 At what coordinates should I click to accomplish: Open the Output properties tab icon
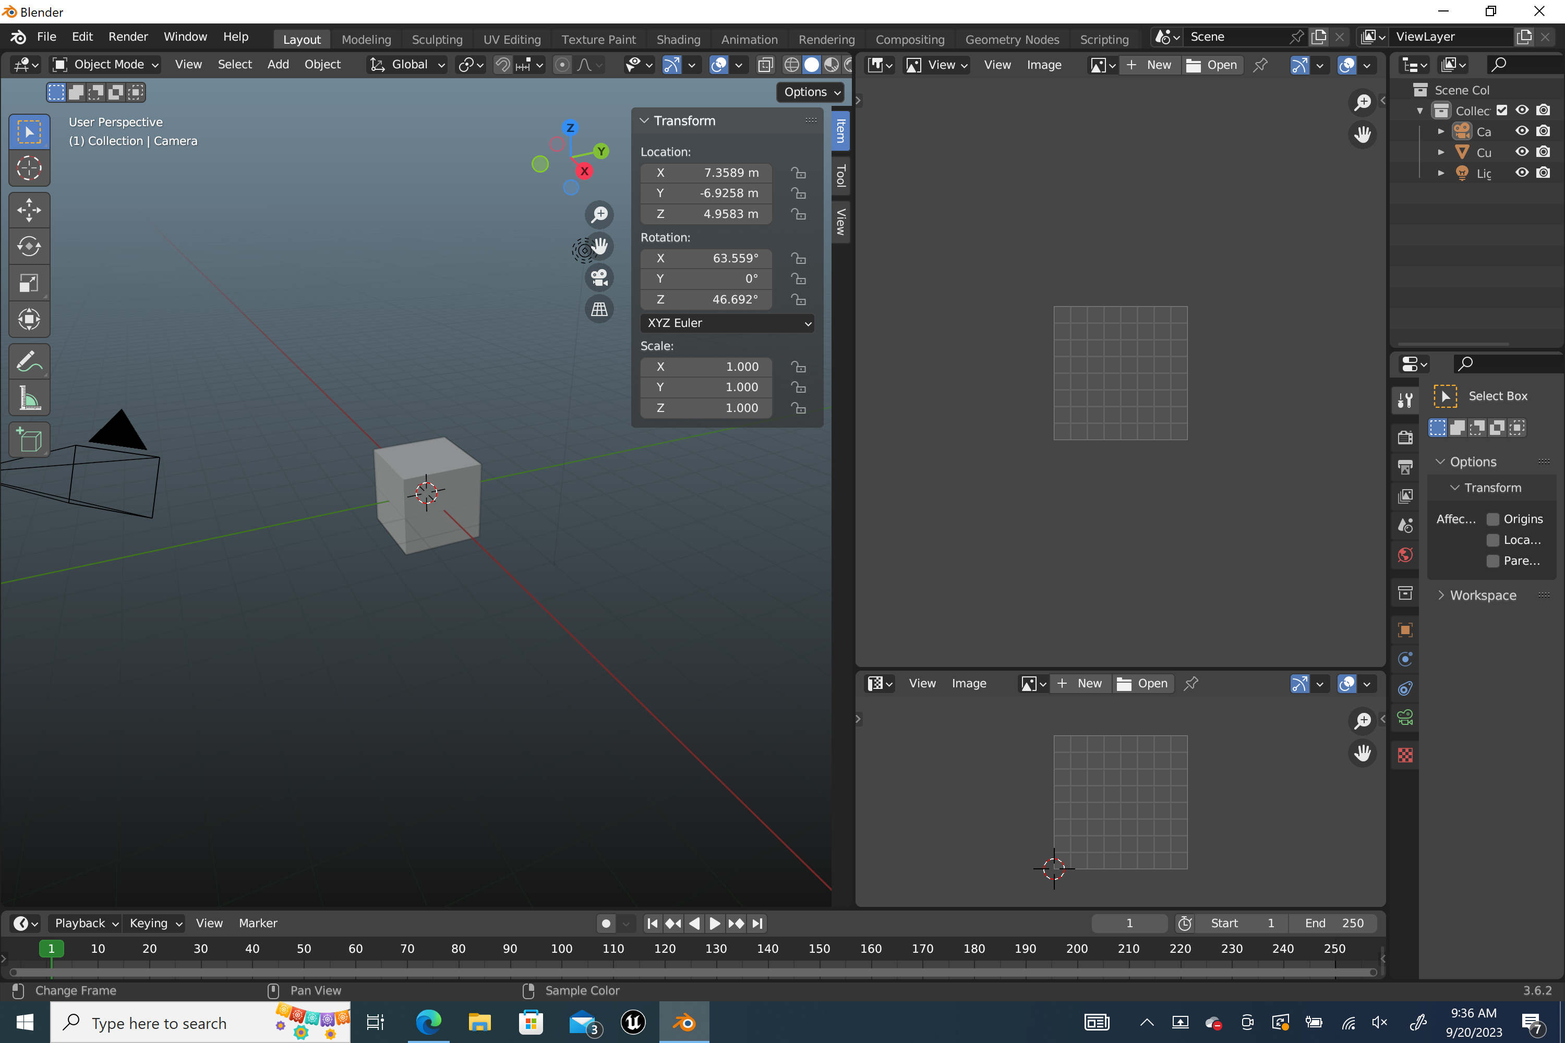click(x=1405, y=467)
